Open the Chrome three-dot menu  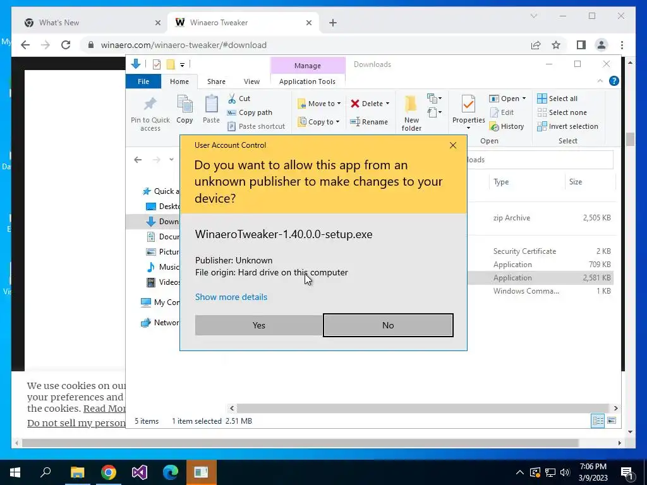[x=622, y=45]
